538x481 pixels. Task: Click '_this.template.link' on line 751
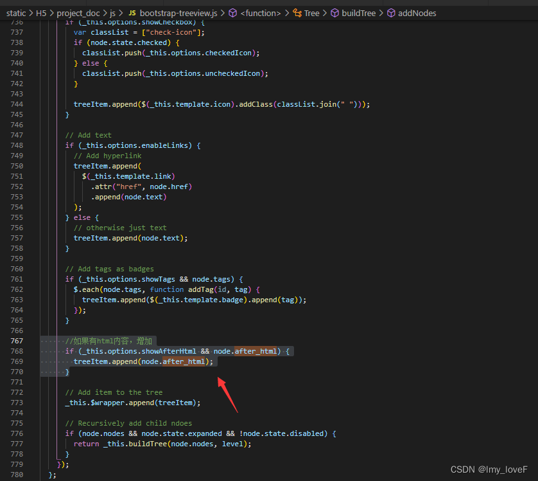click(x=131, y=176)
